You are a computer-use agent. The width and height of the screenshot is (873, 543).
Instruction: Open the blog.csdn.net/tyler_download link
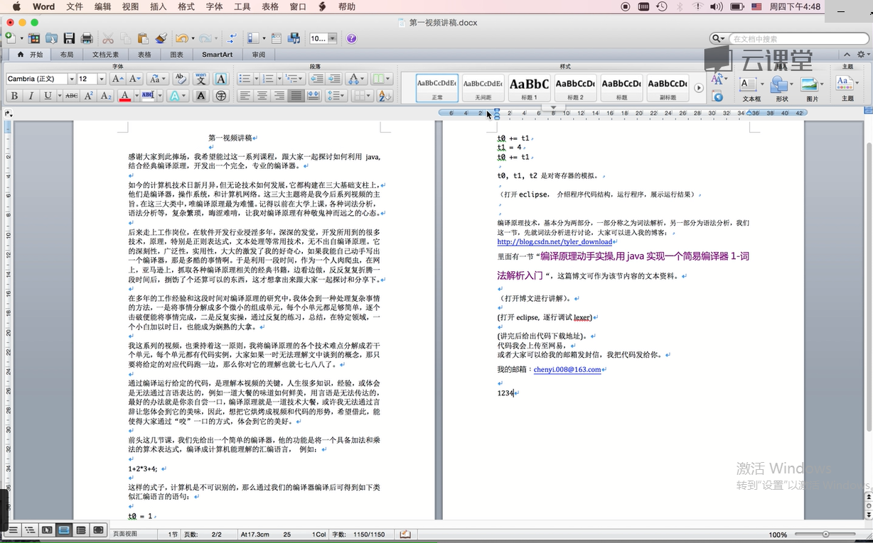coord(555,242)
